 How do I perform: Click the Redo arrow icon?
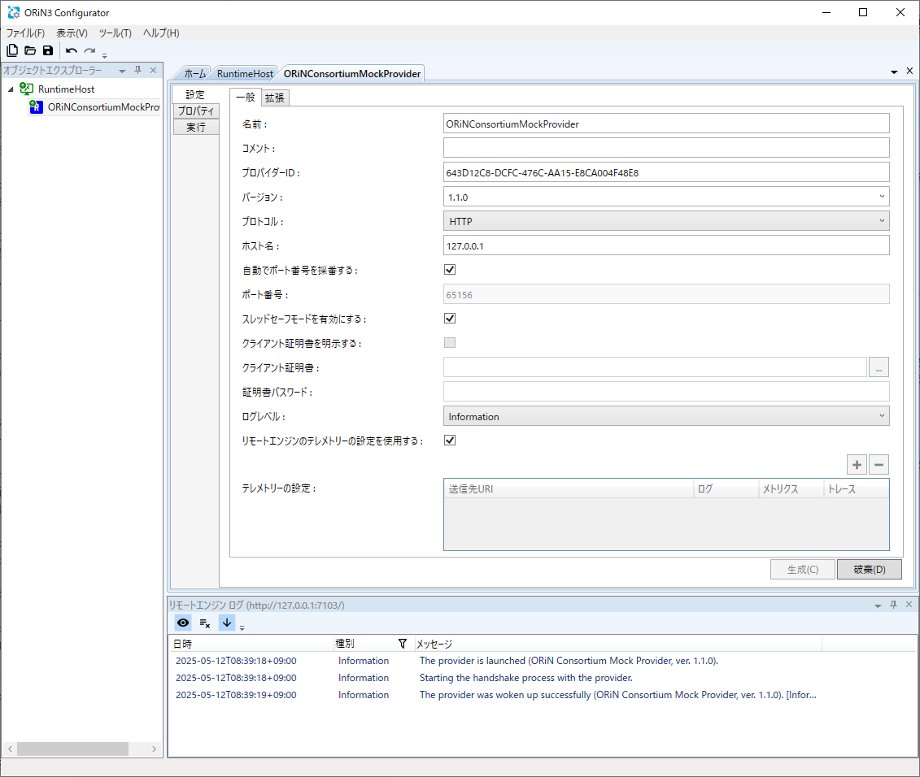[89, 51]
